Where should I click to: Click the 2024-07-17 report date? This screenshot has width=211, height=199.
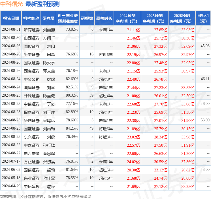(11, 161)
